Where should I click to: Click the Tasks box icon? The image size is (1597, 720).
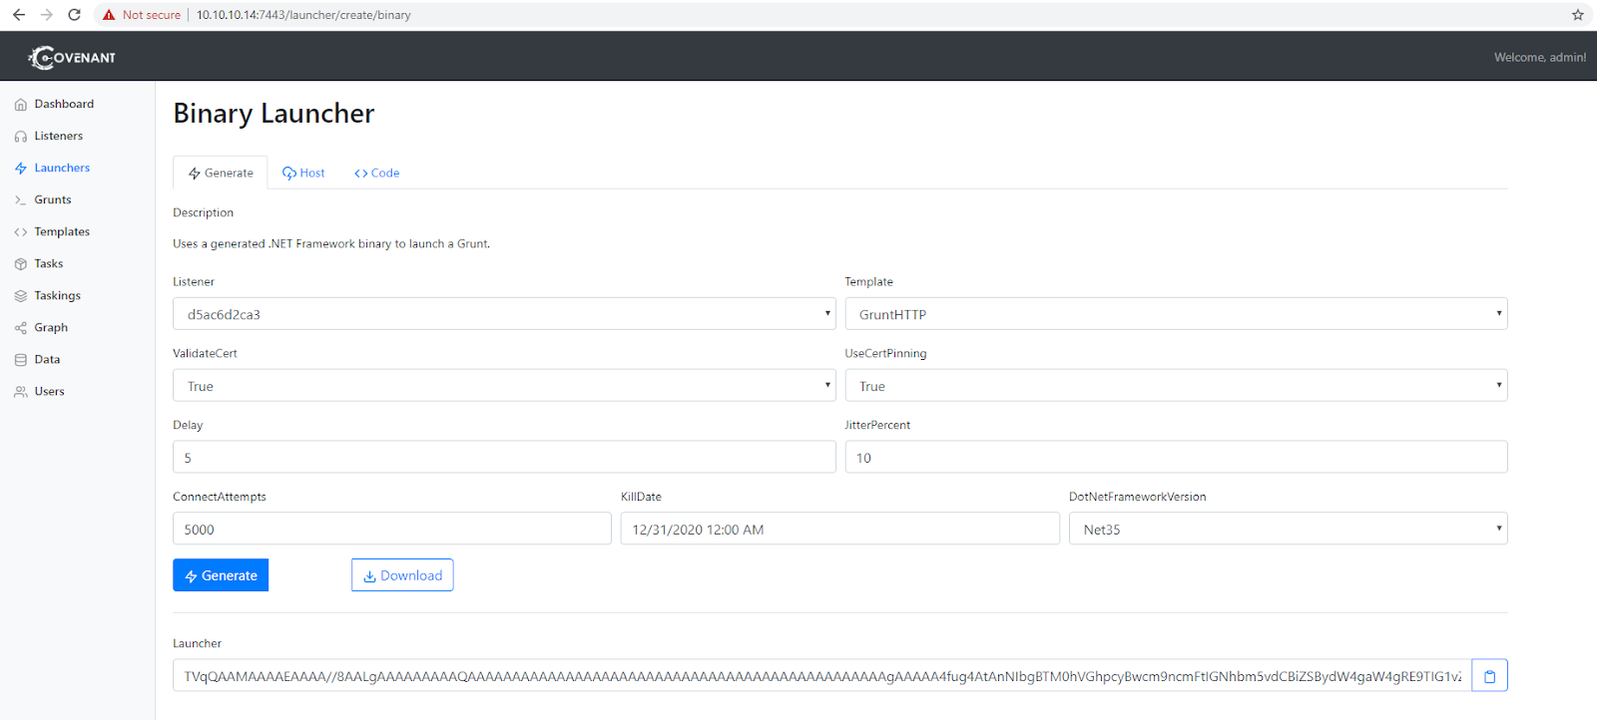click(x=21, y=264)
